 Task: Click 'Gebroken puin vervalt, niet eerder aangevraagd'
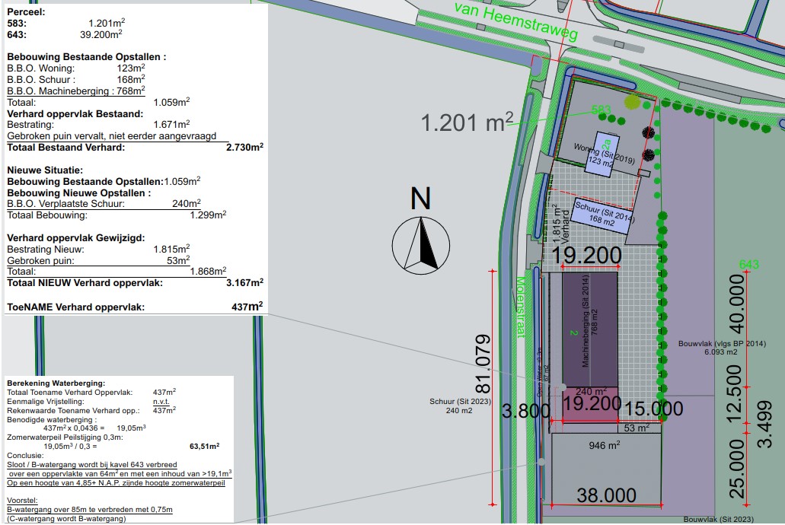coord(112,135)
